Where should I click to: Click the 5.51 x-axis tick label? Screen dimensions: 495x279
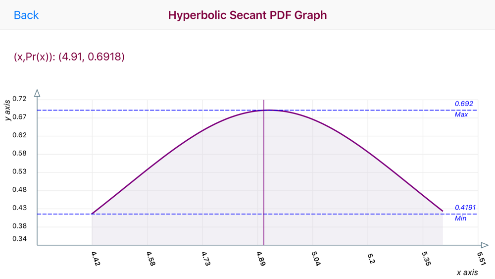pyautogui.click(x=481, y=259)
